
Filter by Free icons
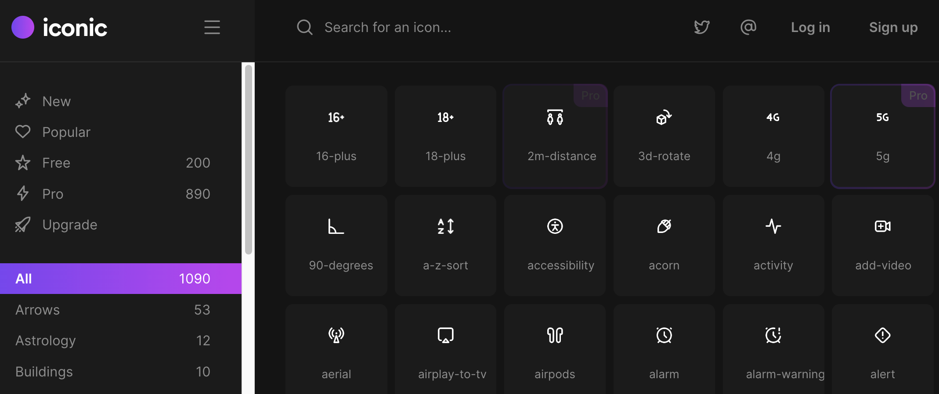click(x=56, y=163)
